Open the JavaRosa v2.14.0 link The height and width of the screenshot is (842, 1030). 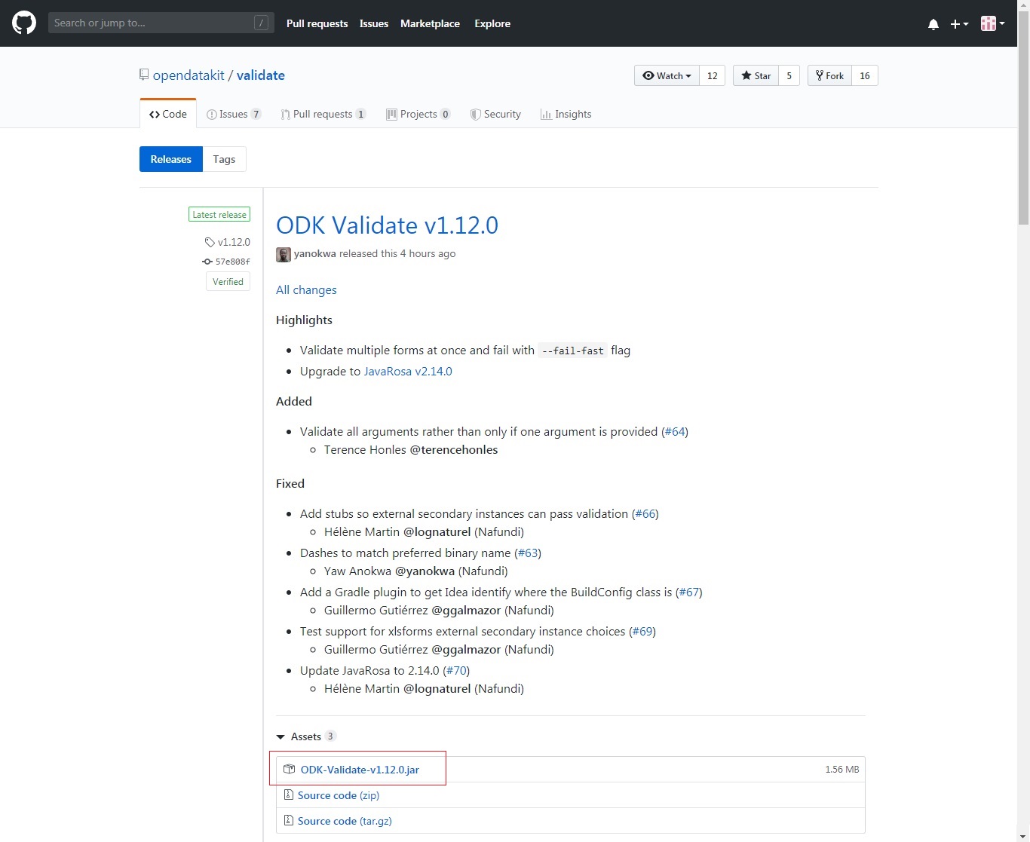pyautogui.click(x=408, y=372)
